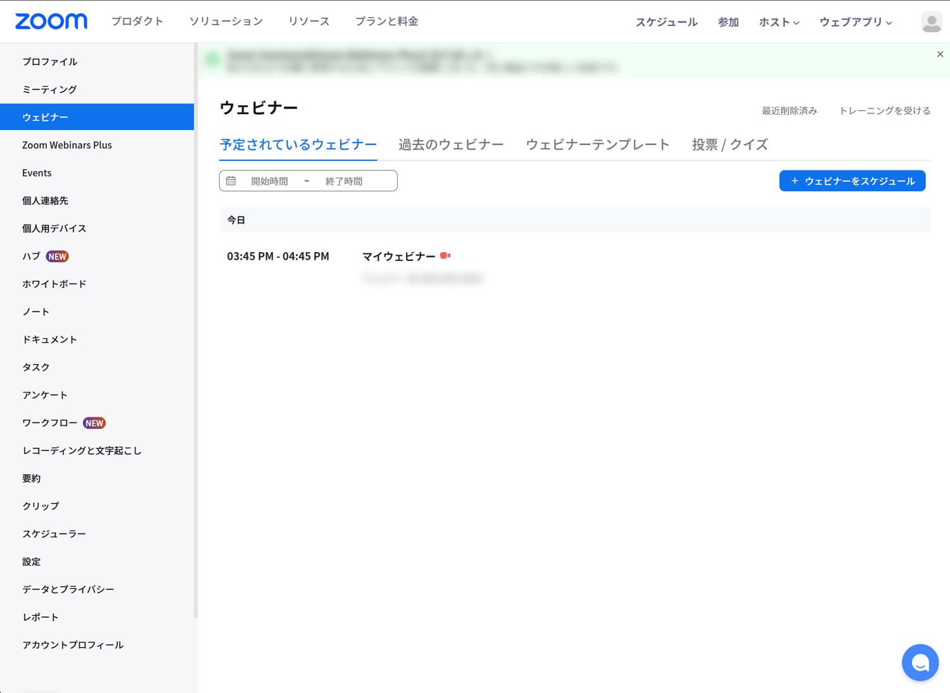Click the NEW badge next to ワークフロー

pos(94,423)
